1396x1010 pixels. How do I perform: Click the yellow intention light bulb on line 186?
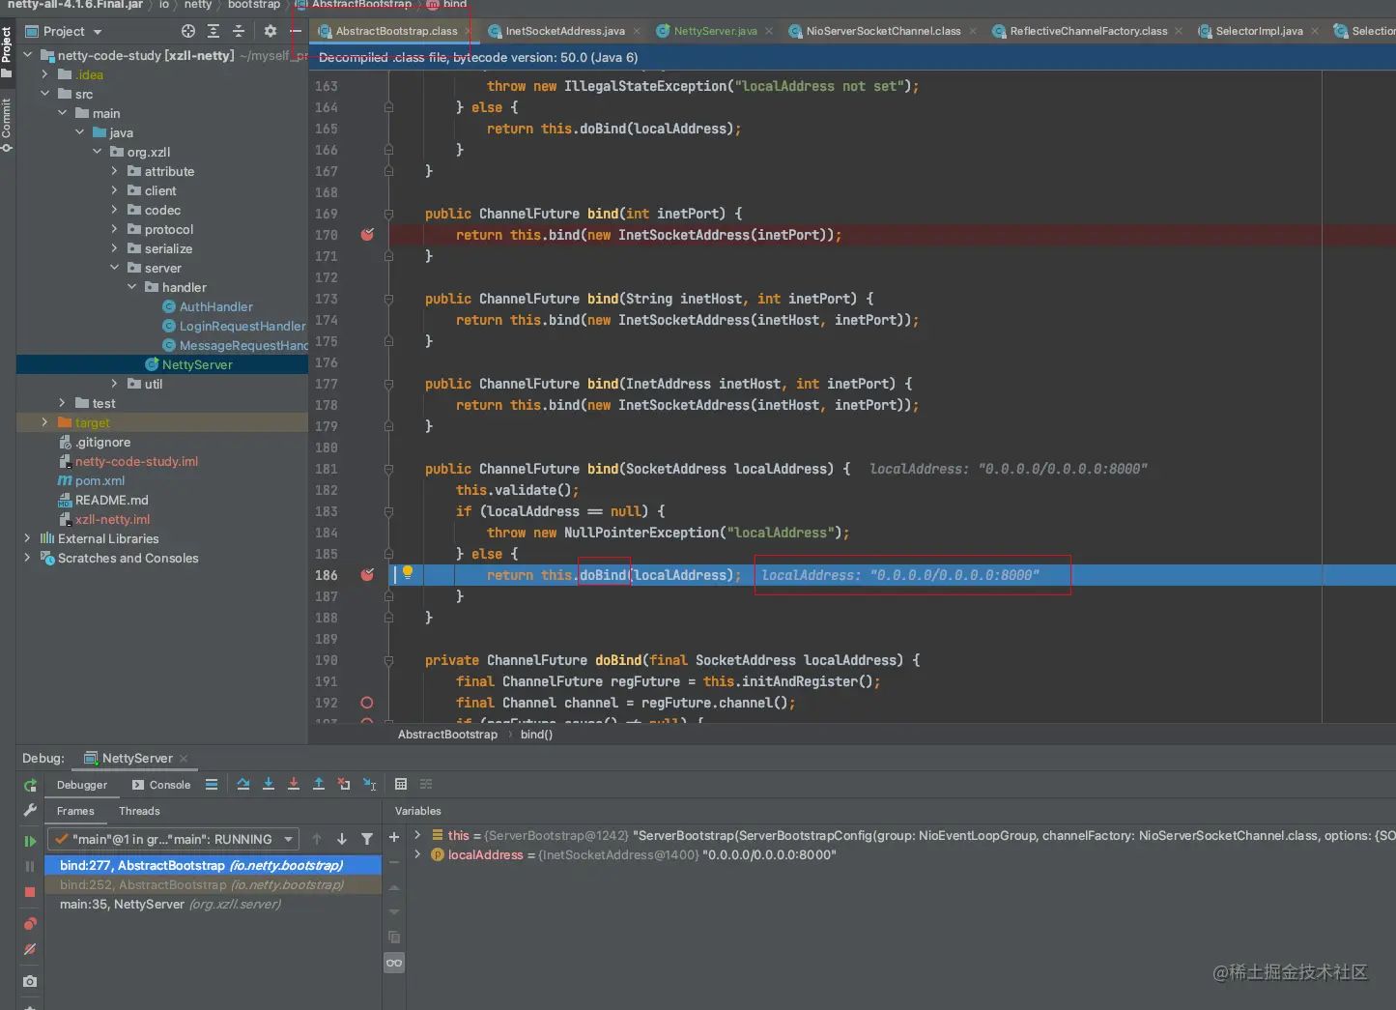click(x=408, y=573)
